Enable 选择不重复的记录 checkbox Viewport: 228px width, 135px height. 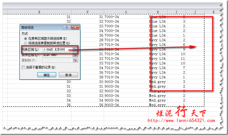click(x=24, y=67)
